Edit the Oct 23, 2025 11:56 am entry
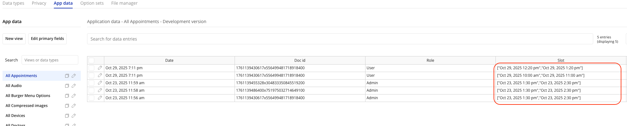Image resolution: width=627 pixels, height=126 pixels. point(100,98)
